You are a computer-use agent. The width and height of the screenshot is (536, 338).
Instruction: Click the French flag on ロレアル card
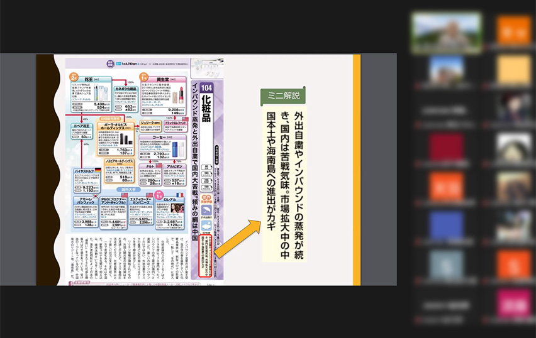click(180, 195)
